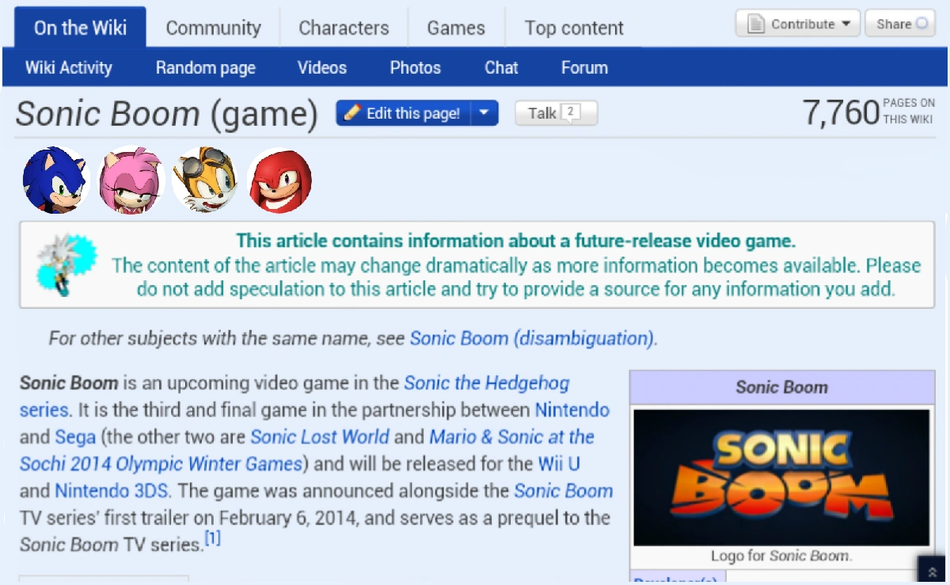950x585 pixels.
Task: Open the Tails character avatar icon
Action: (204, 180)
